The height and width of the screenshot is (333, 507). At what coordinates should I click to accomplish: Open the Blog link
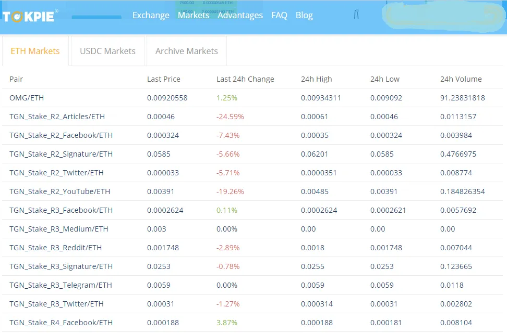tap(304, 15)
